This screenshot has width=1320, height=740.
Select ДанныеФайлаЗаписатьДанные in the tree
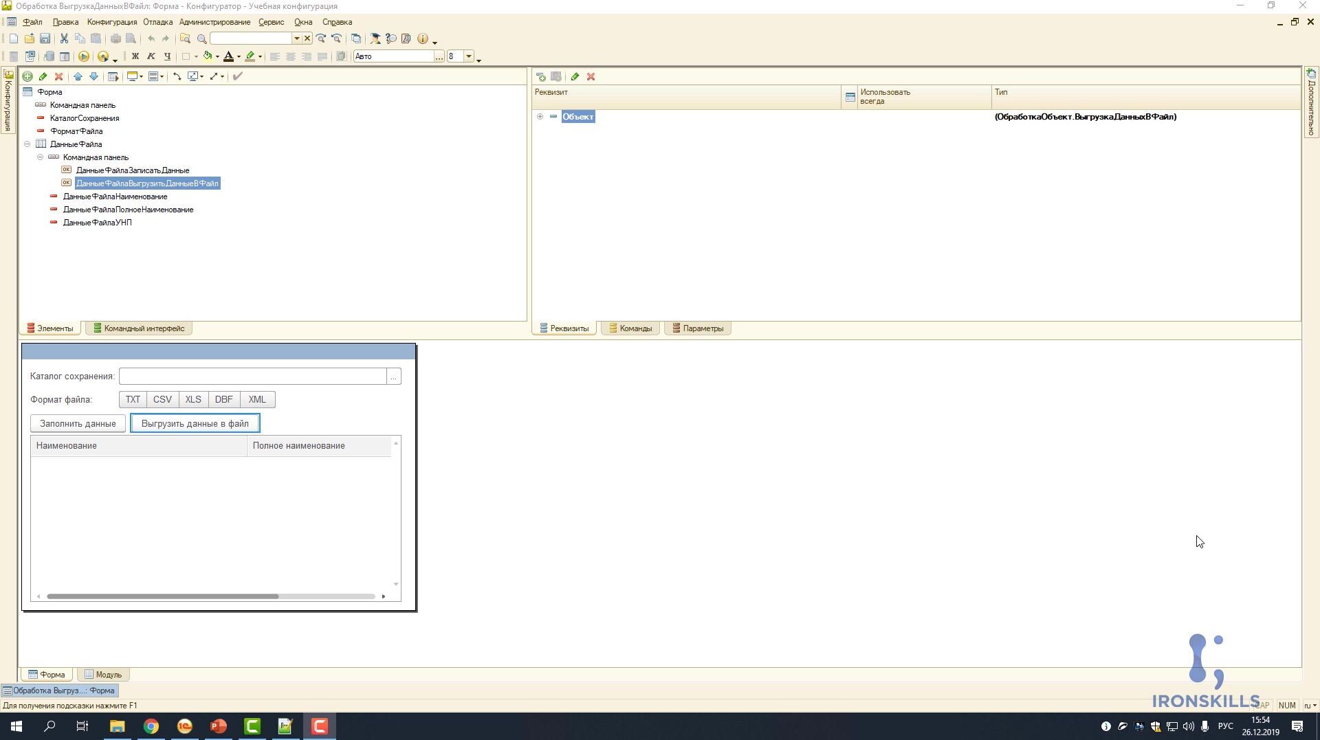coord(133,170)
